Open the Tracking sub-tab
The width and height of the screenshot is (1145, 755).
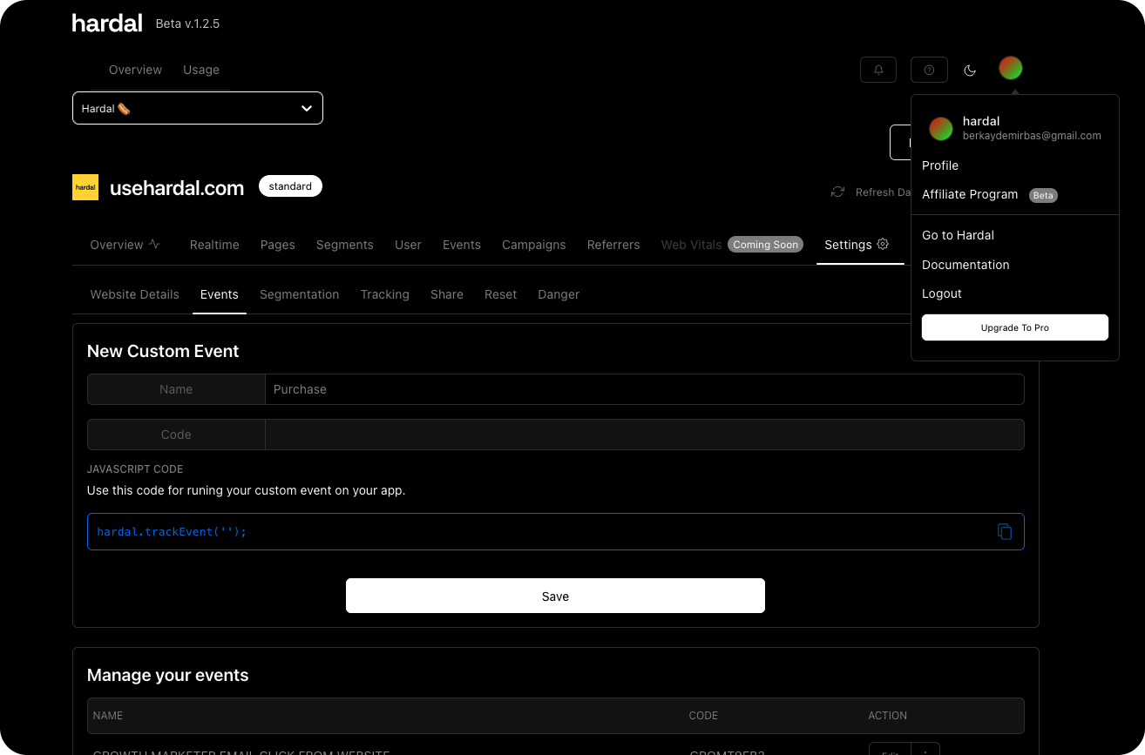point(385,294)
